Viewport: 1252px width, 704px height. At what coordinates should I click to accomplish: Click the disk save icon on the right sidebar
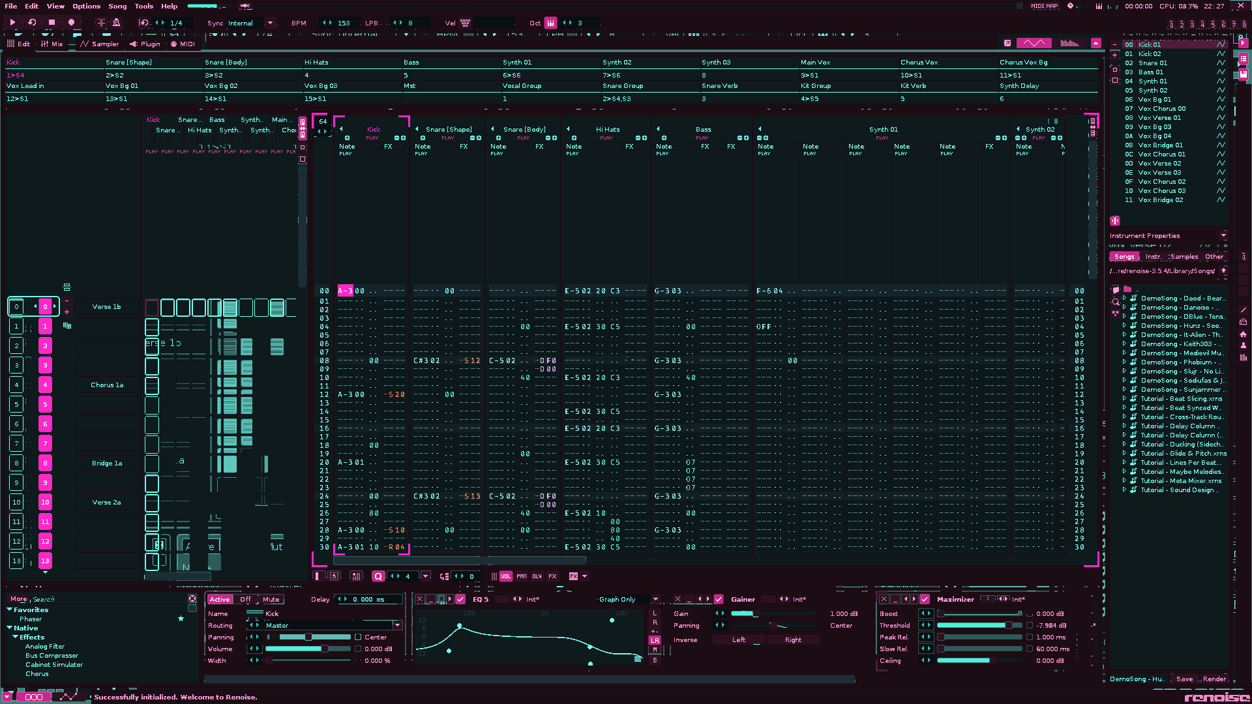(x=1244, y=74)
